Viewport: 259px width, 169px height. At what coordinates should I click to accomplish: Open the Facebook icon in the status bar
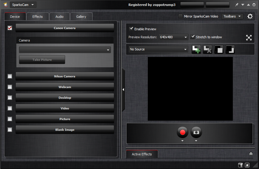pyautogui.click(x=241, y=165)
